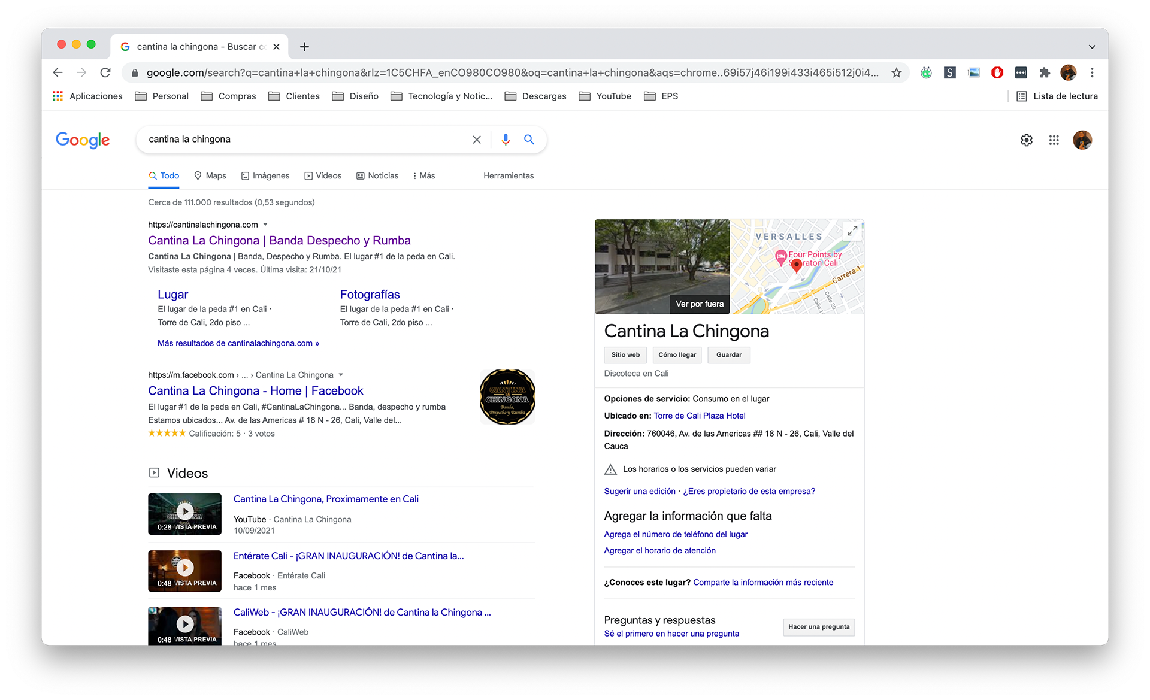Click Sugerir una edición link
Screen dimensions: 1150x700
639,491
